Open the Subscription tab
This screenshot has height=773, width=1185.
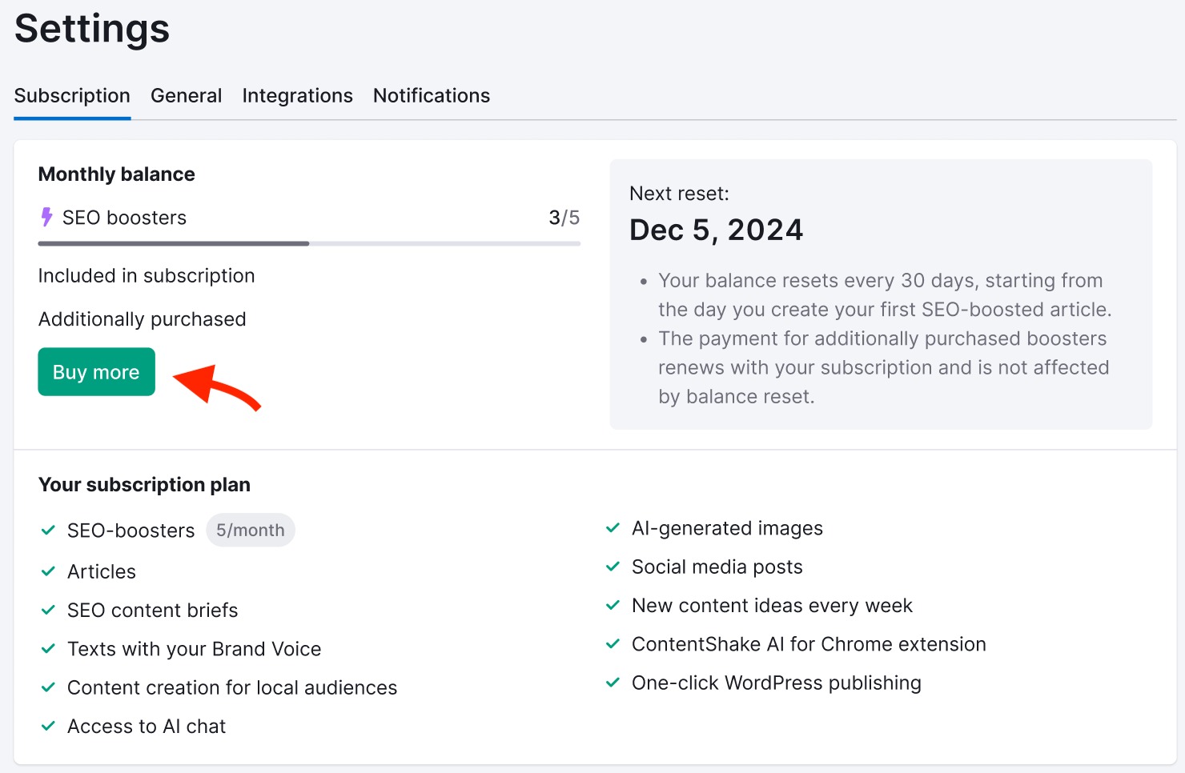coord(72,96)
